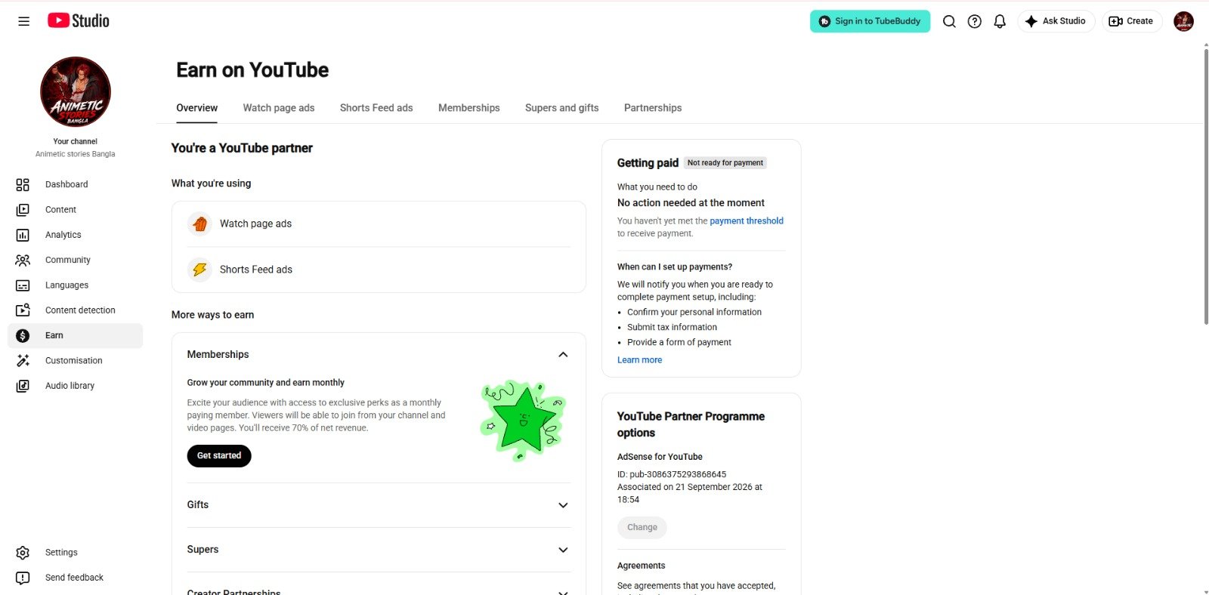The height and width of the screenshot is (595, 1209).
Task: Select the Overview tab
Action: (x=197, y=108)
